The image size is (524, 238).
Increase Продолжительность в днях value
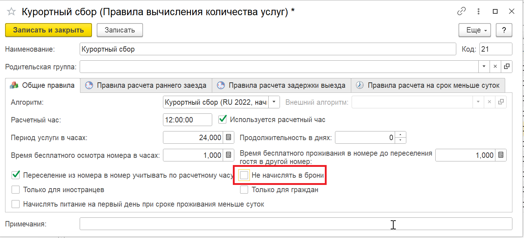click(x=401, y=135)
